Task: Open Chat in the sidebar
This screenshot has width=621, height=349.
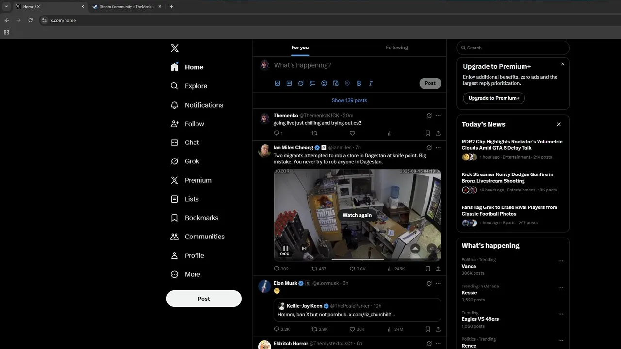Action: point(185,143)
